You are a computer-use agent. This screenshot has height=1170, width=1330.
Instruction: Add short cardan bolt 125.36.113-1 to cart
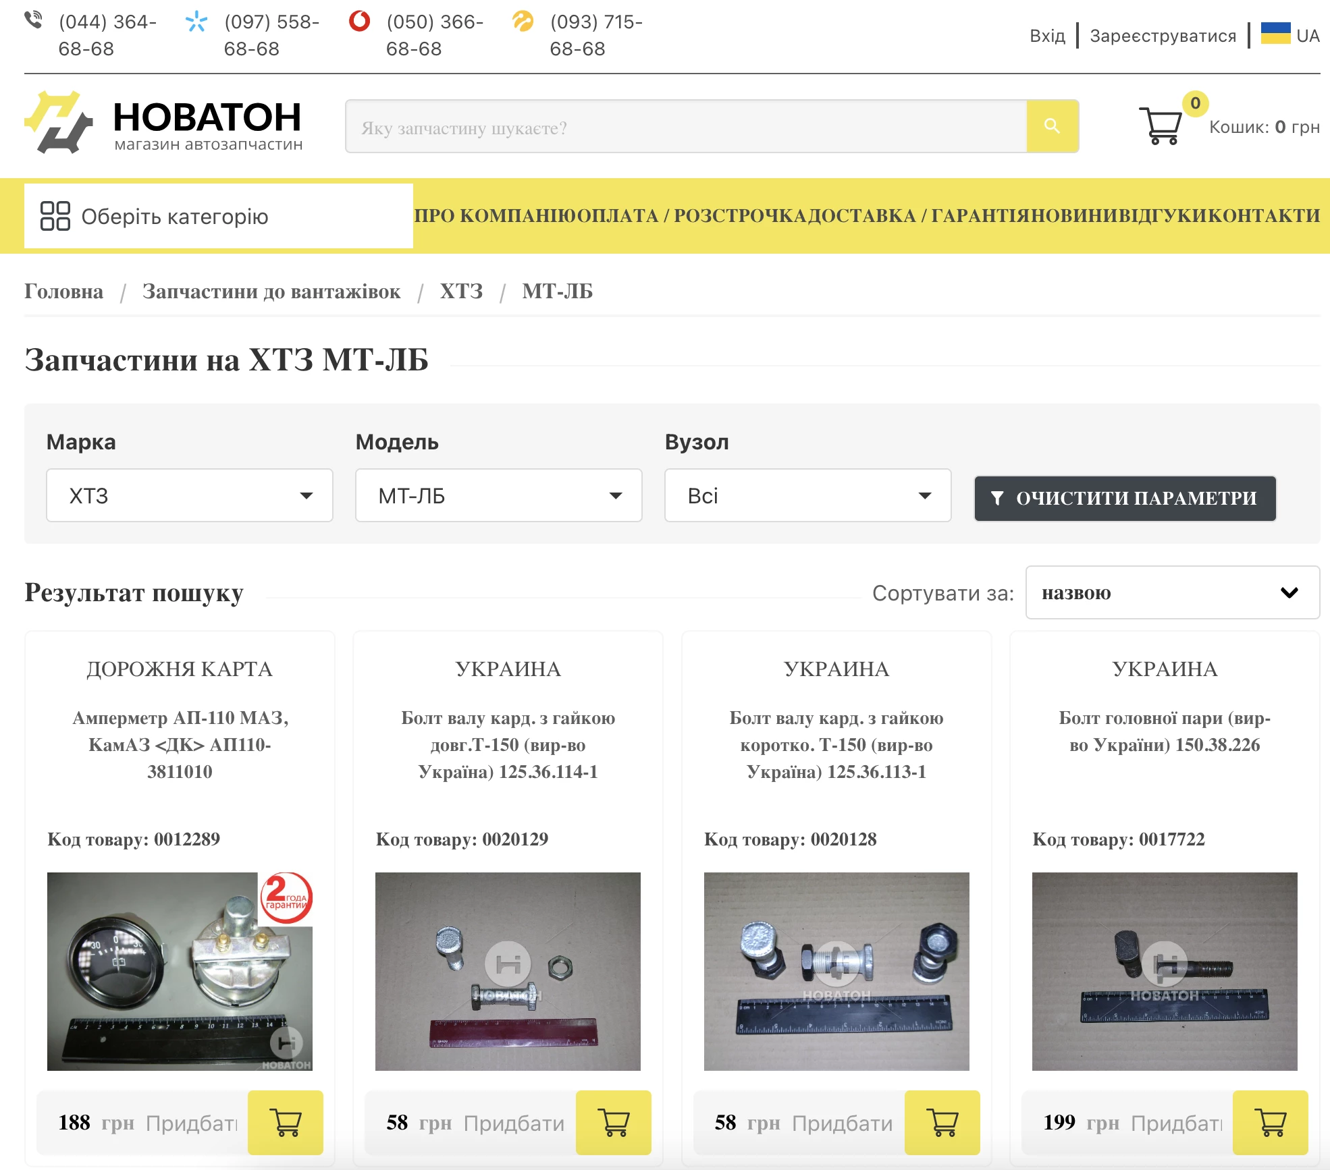(x=942, y=1122)
